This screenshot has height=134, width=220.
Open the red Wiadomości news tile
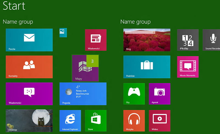coord(96,40)
